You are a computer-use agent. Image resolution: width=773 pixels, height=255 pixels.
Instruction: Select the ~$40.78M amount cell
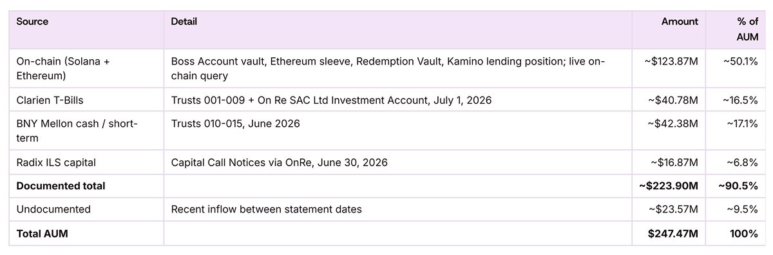[669, 100]
